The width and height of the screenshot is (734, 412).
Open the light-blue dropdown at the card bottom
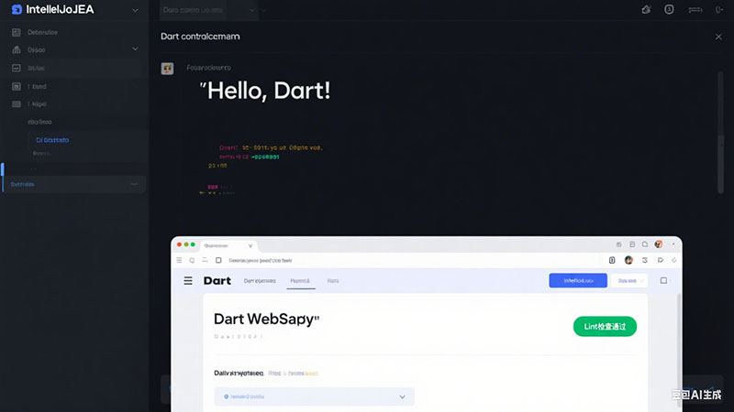[x=314, y=396]
